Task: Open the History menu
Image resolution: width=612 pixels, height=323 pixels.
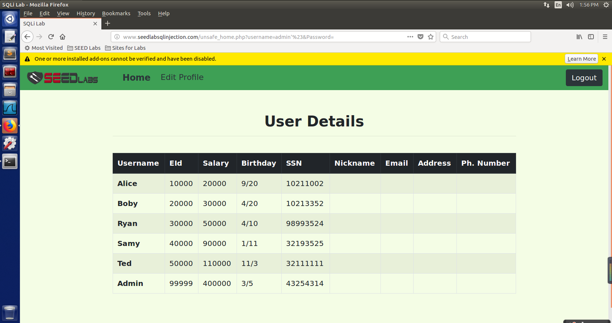Action: pos(86,13)
